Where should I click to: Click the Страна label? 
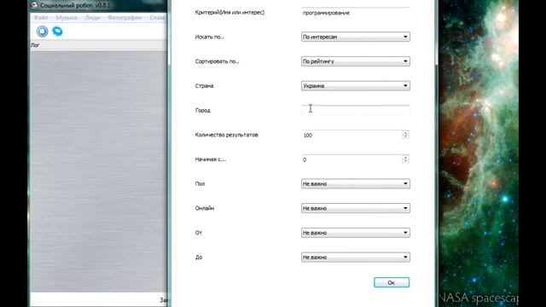tap(204, 85)
